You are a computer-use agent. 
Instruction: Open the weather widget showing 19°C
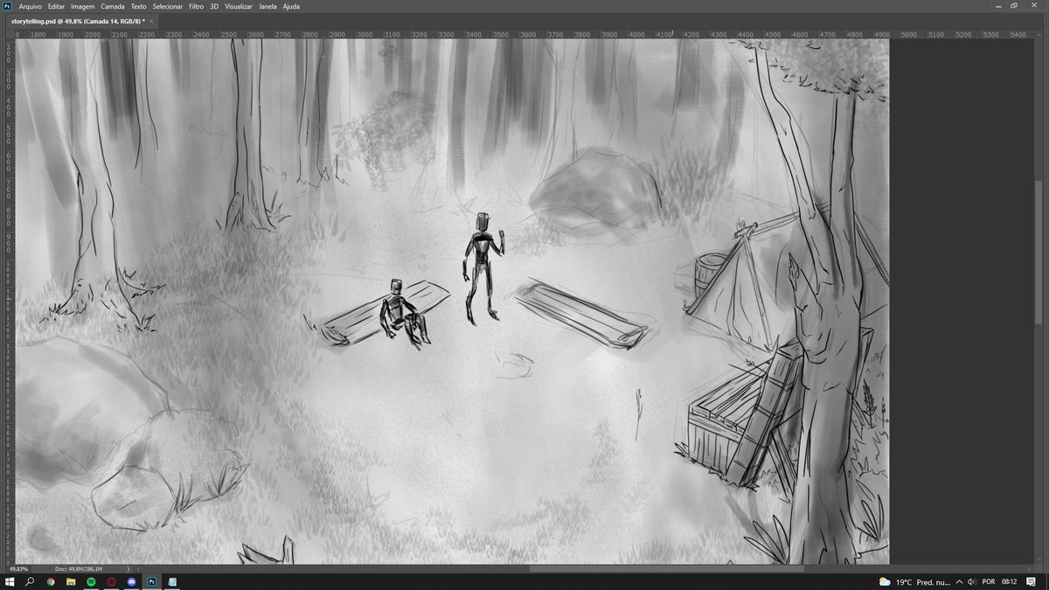(x=914, y=581)
